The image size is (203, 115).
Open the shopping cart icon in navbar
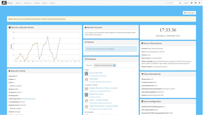click(195, 3)
